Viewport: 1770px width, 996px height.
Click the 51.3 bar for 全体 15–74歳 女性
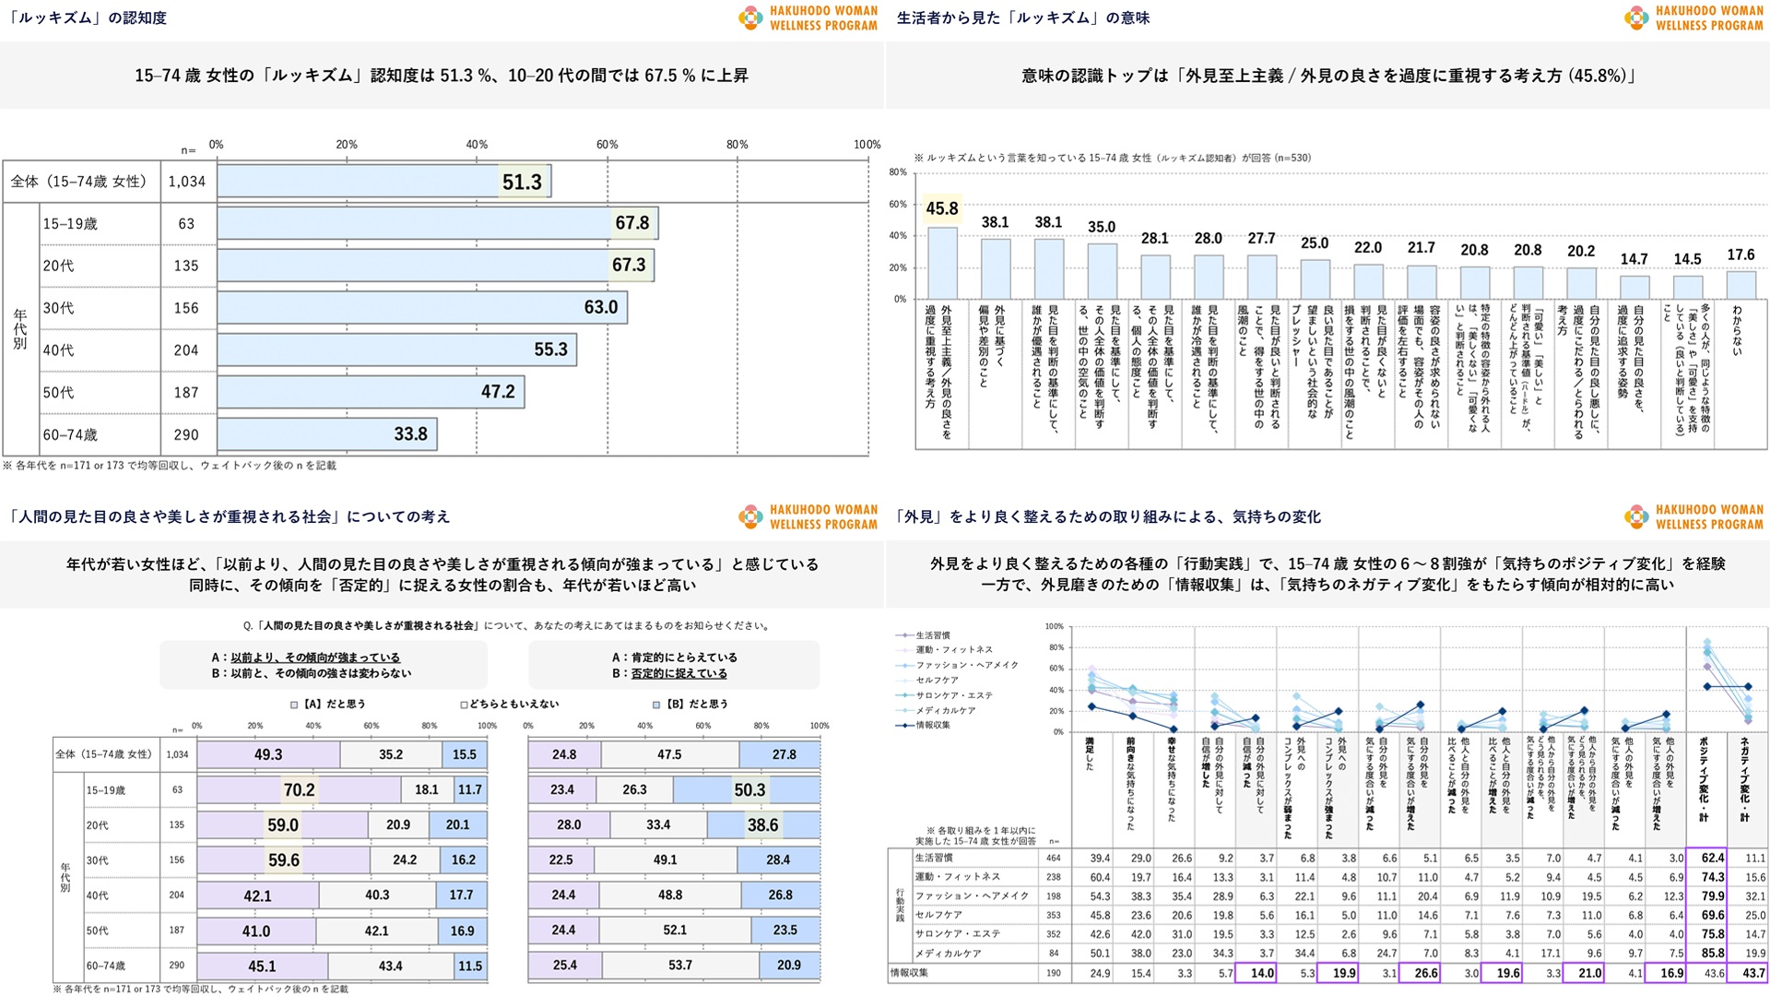[383, 182]
